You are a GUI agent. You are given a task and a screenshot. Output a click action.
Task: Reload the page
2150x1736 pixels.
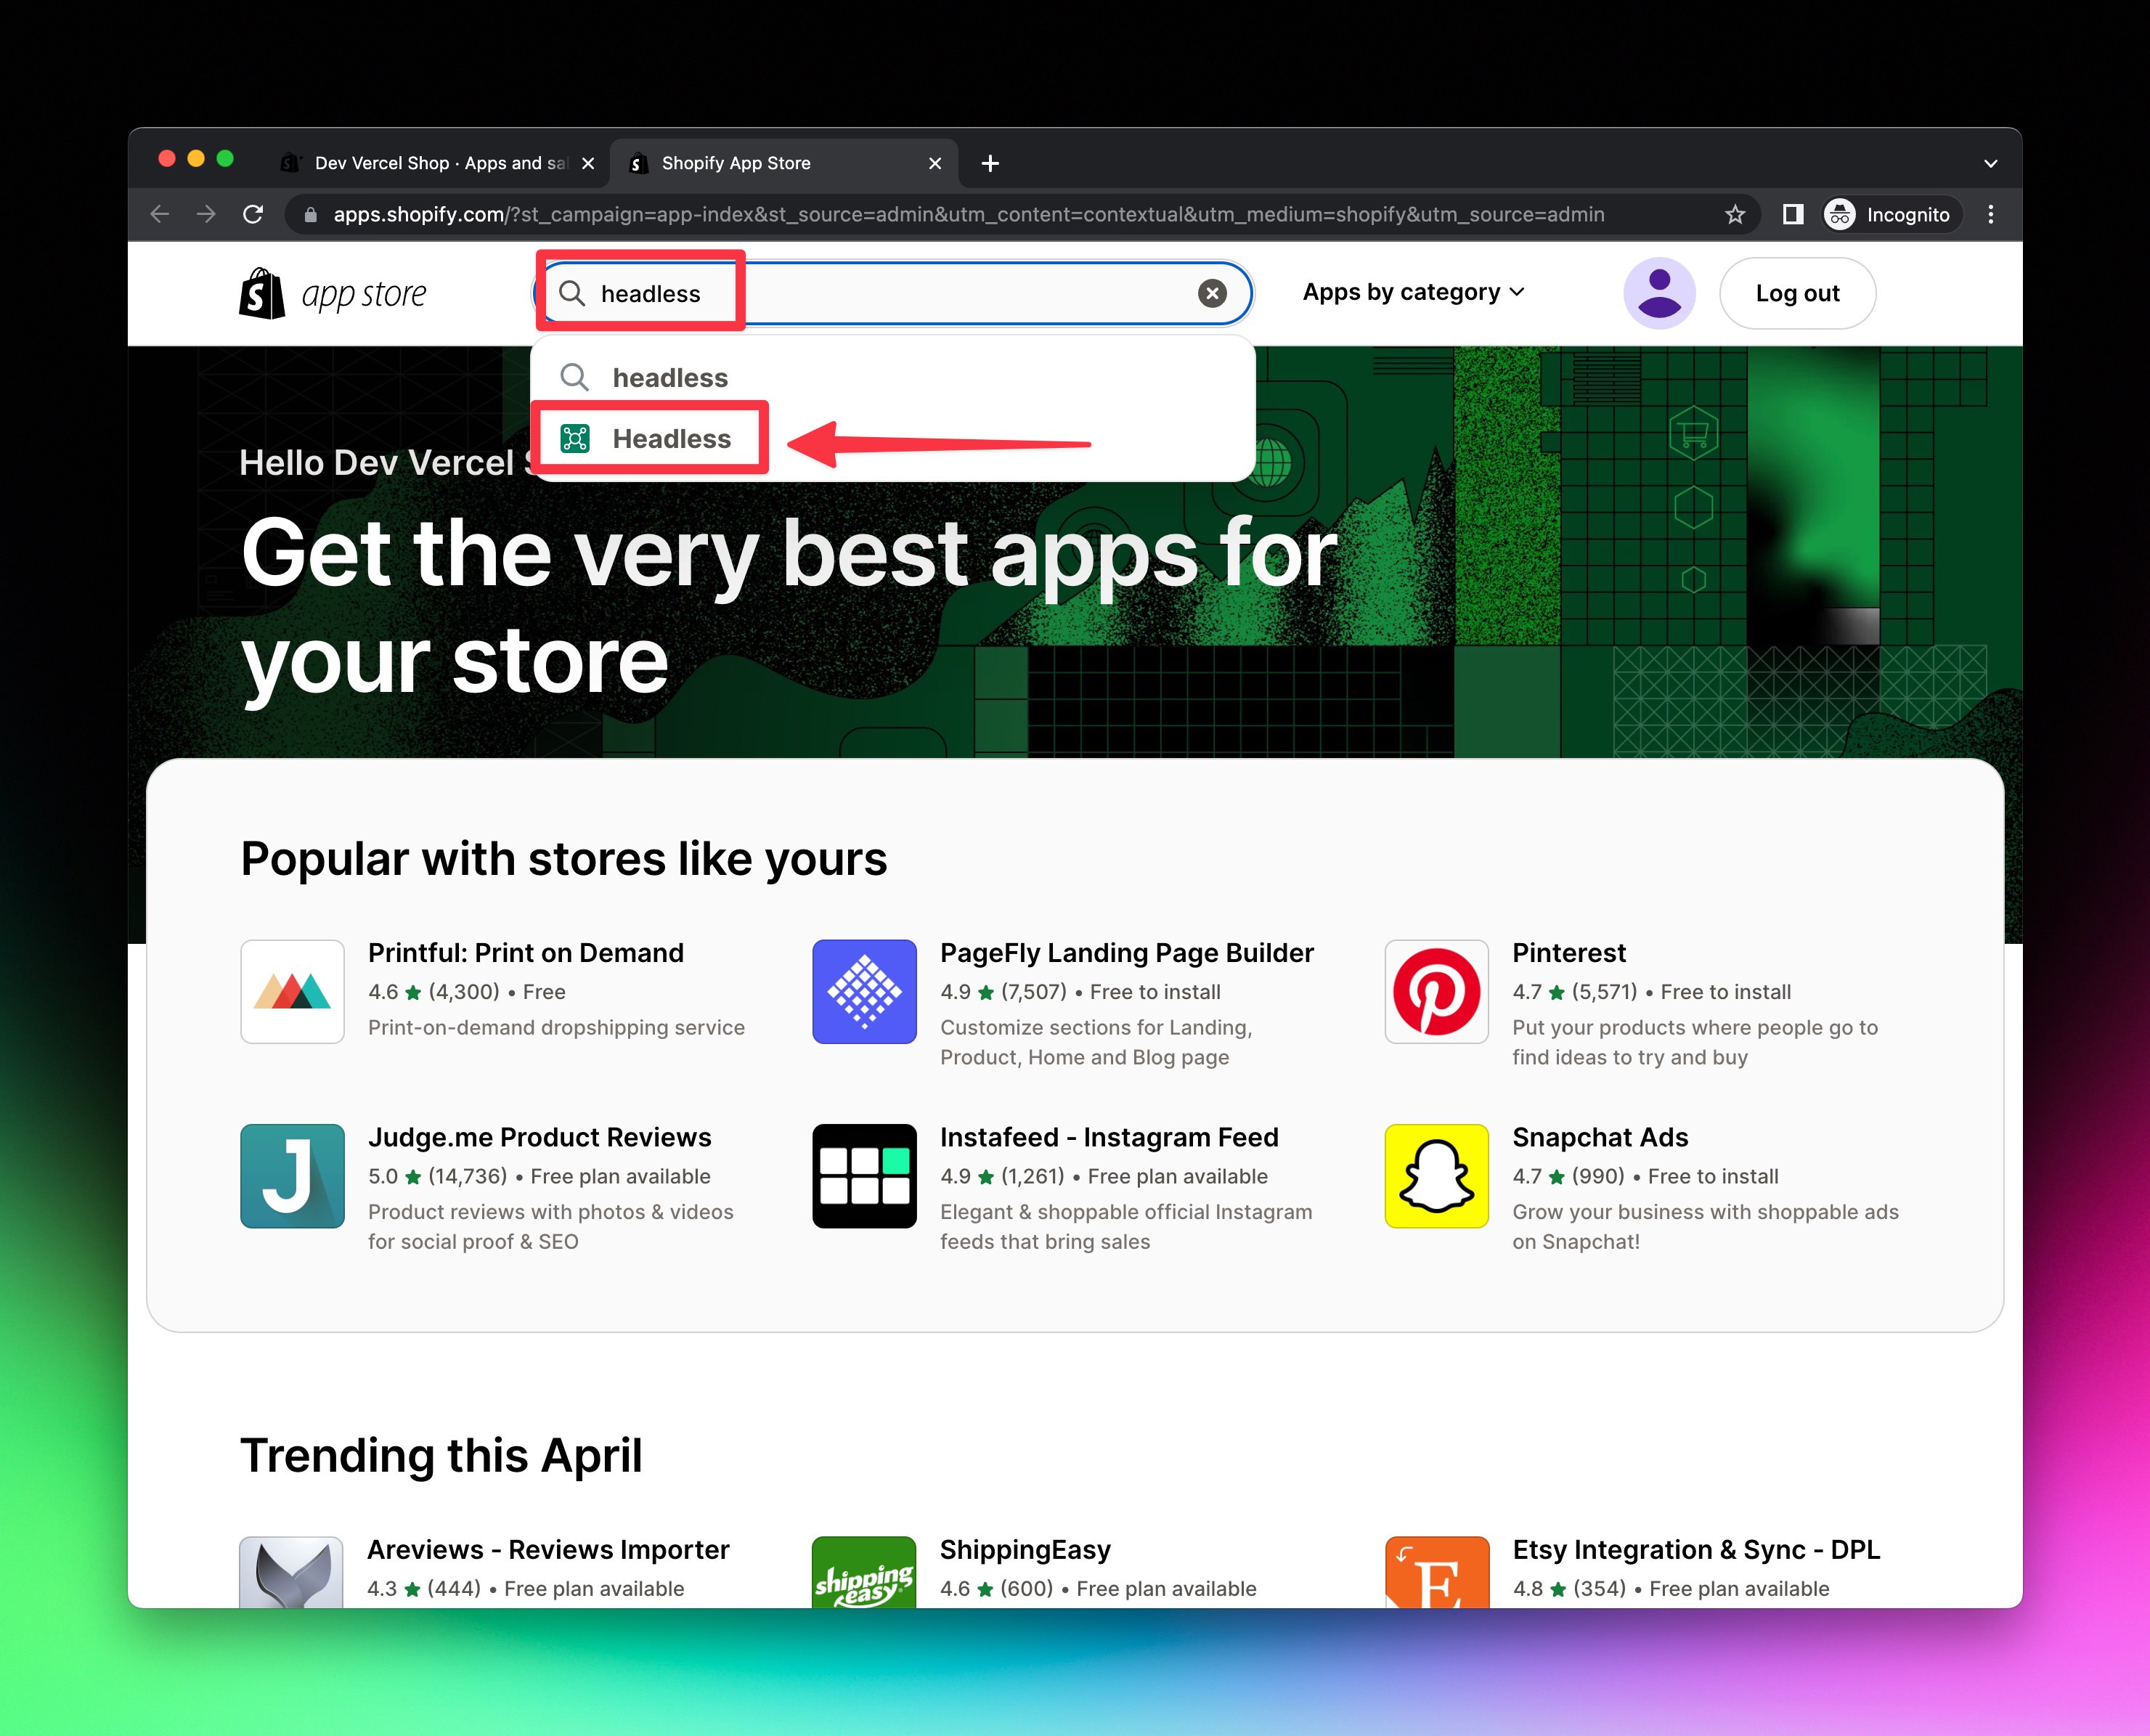coord(253,214)
